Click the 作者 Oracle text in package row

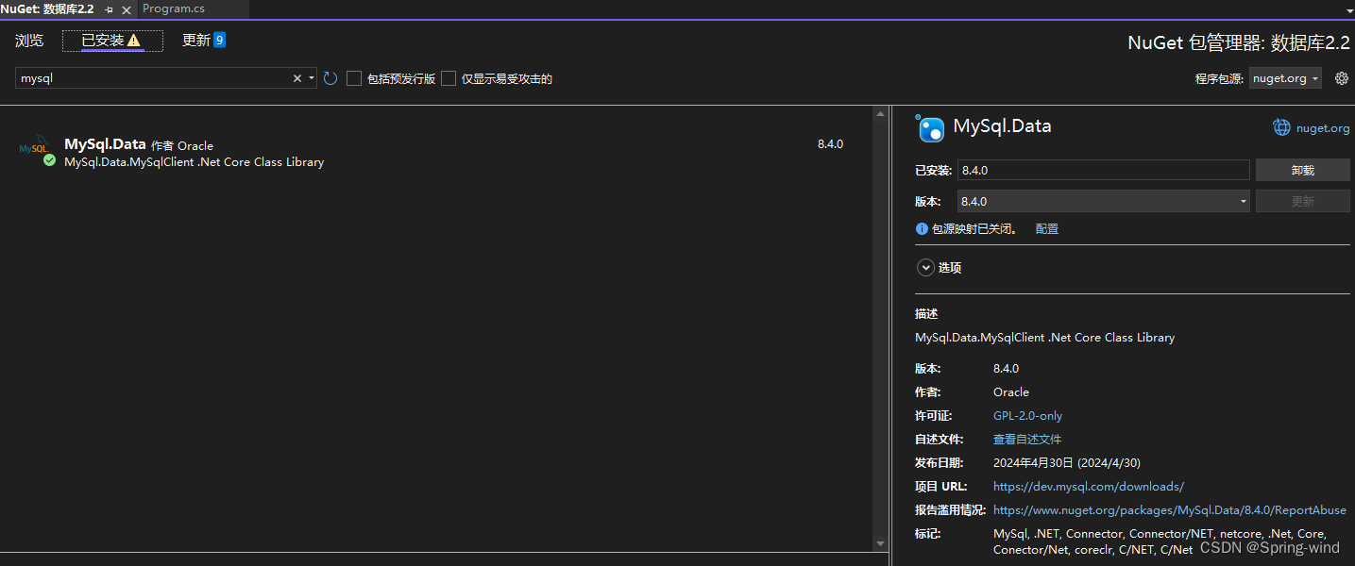pyautogui.click(x=182, y=145)
